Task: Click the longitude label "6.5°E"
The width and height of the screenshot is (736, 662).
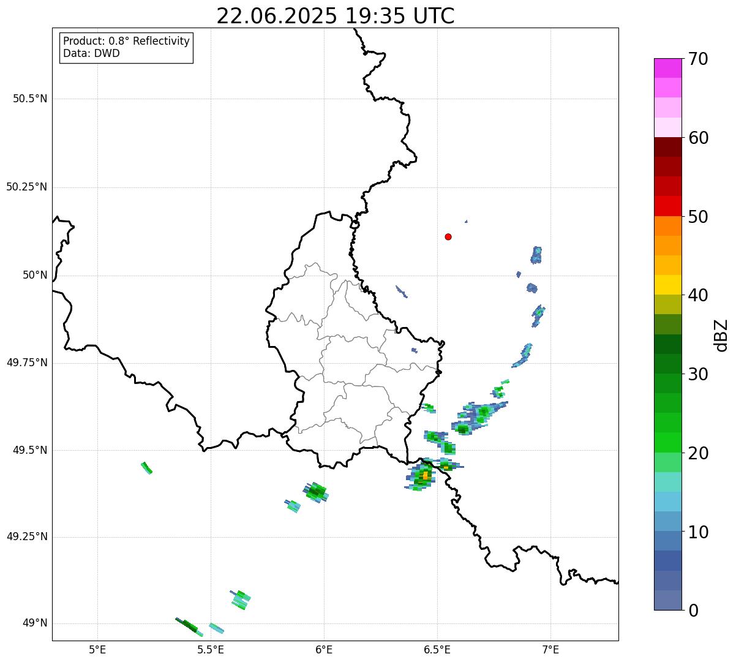Action: point(437,649)
